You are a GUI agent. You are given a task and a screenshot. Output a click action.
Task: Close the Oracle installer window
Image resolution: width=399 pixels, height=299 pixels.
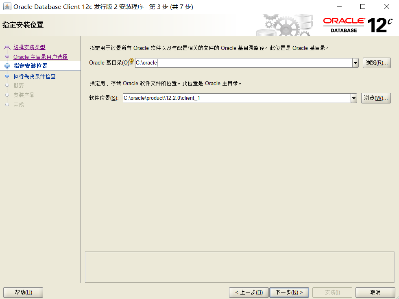pos(387,6)
